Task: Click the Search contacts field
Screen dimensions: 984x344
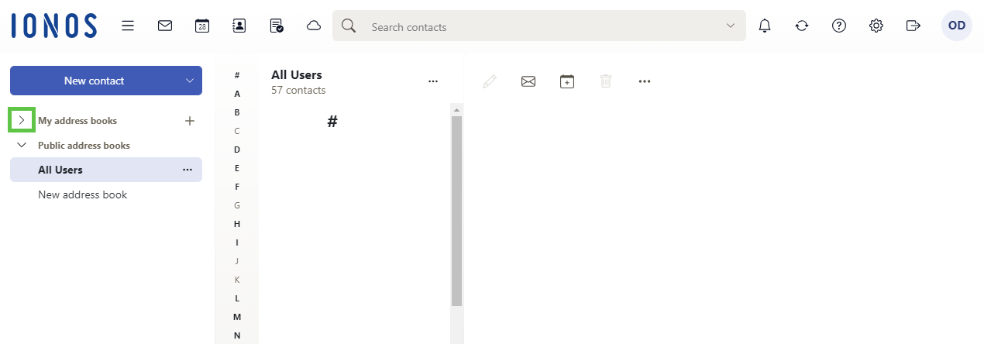Action: pos(542,26)
